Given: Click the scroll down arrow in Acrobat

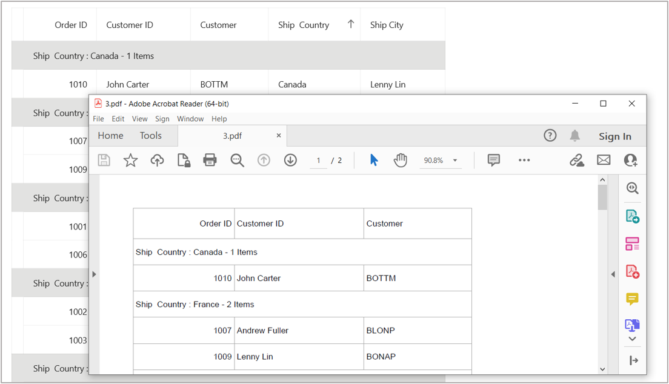Looking at the screenshot, I should pyautogui.click(x=602, y=369).
